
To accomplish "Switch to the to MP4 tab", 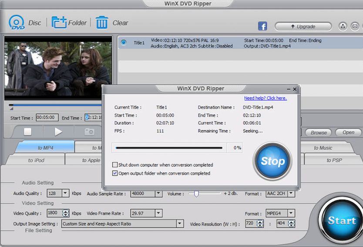I will point(45,148).
